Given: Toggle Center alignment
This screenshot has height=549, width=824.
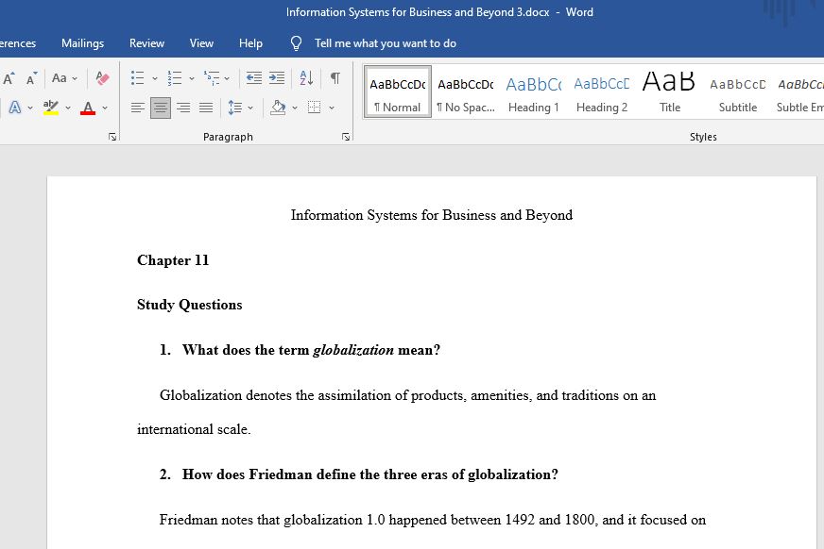Looking at the screenshot, I should [161, 108].
